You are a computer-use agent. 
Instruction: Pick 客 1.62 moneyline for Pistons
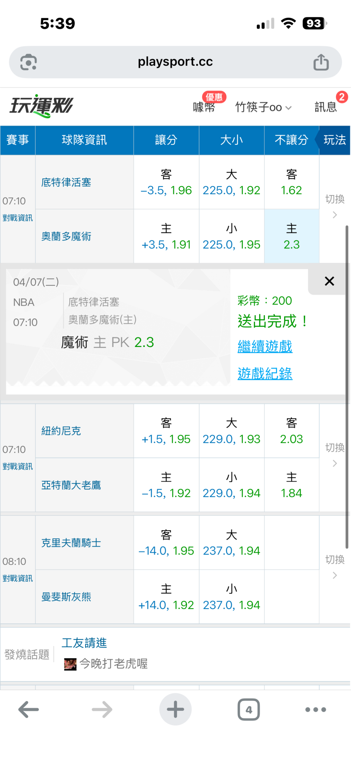292,182
